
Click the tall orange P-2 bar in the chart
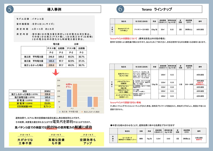[75, 95]
